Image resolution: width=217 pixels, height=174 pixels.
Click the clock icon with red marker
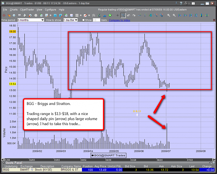tap(30, 15)
